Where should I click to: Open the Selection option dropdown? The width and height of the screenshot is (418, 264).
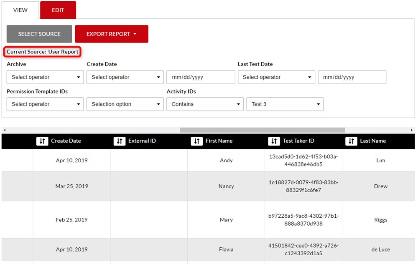pyautogui.click(x=125, y=104)
